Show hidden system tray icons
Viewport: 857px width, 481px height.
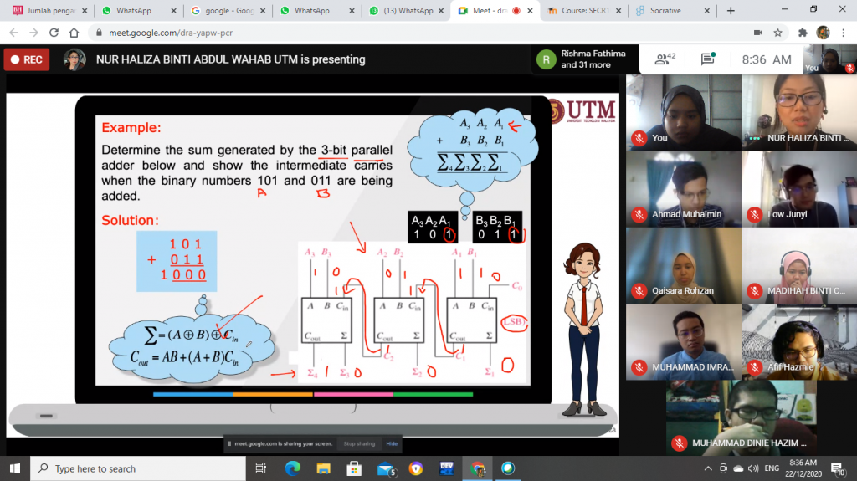(x=709, y=468)
